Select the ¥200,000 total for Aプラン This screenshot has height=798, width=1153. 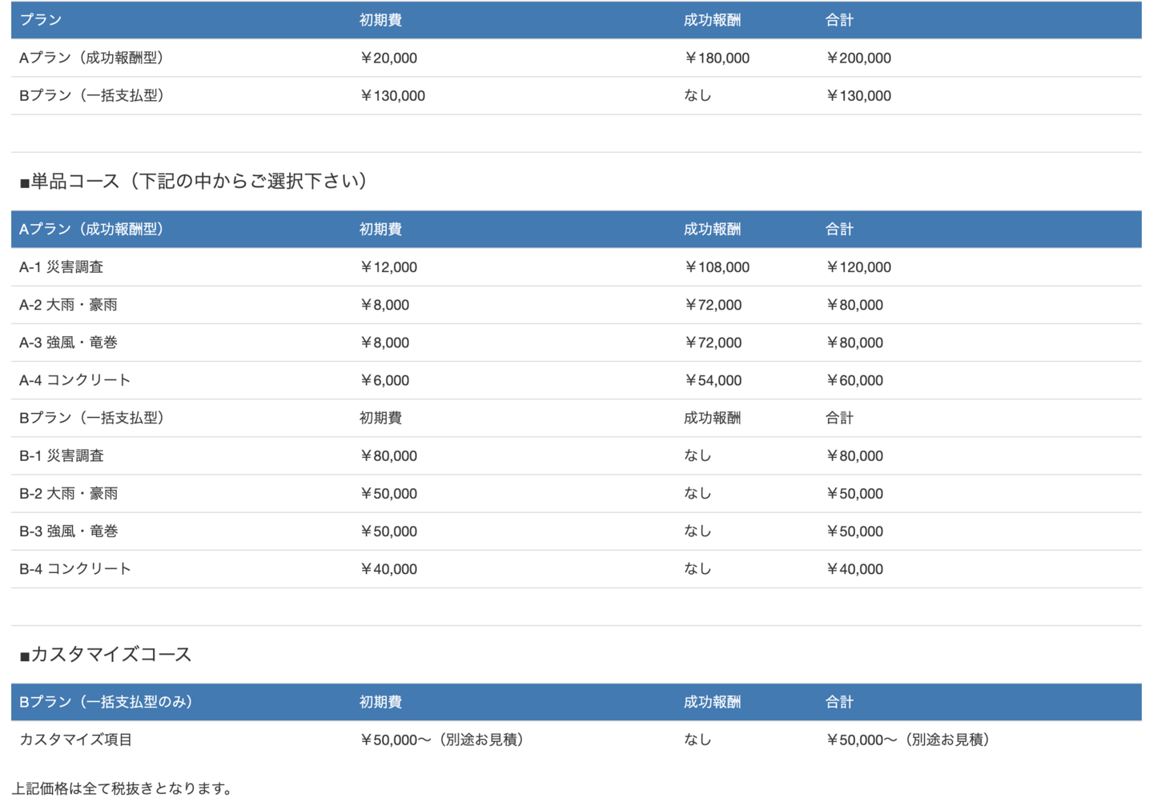click(x=858, y=58)
